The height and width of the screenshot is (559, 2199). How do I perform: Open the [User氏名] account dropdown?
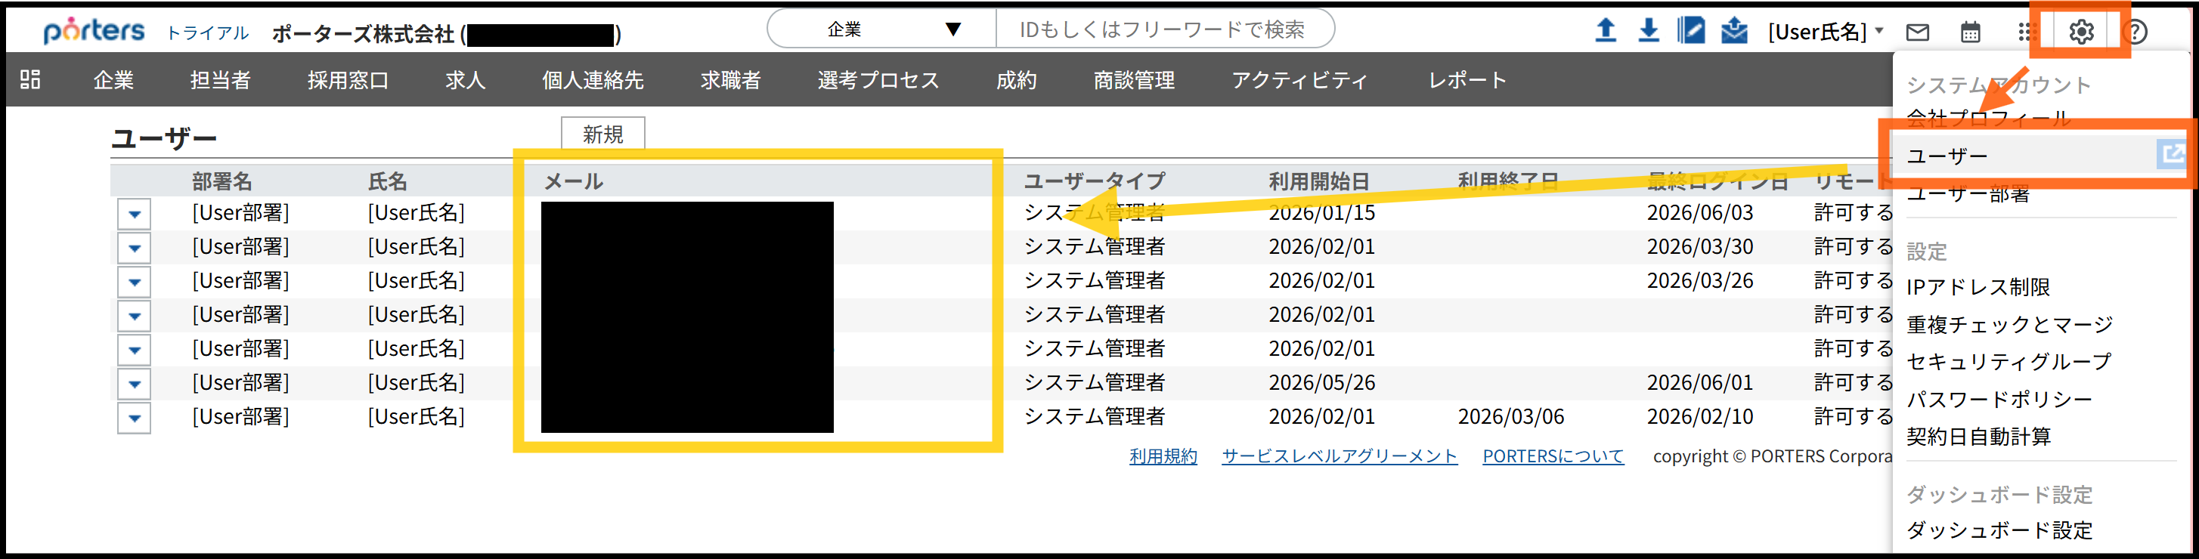[x=1825, y=32]
